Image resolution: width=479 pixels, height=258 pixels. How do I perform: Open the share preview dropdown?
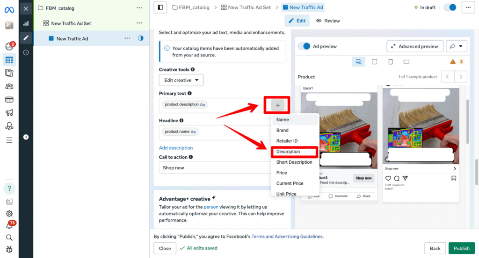(x=457, y=46)
